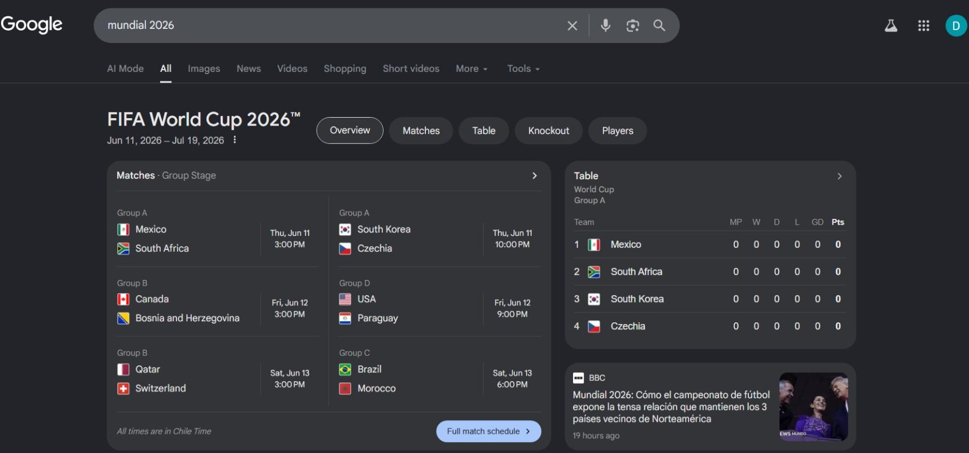Select South Africa row in Group A table
This screenshot has width=969, height=453.
point(710,271)
